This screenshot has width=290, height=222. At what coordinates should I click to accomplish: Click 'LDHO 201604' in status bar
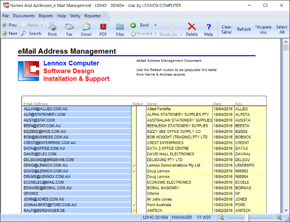tap(155, 217)
